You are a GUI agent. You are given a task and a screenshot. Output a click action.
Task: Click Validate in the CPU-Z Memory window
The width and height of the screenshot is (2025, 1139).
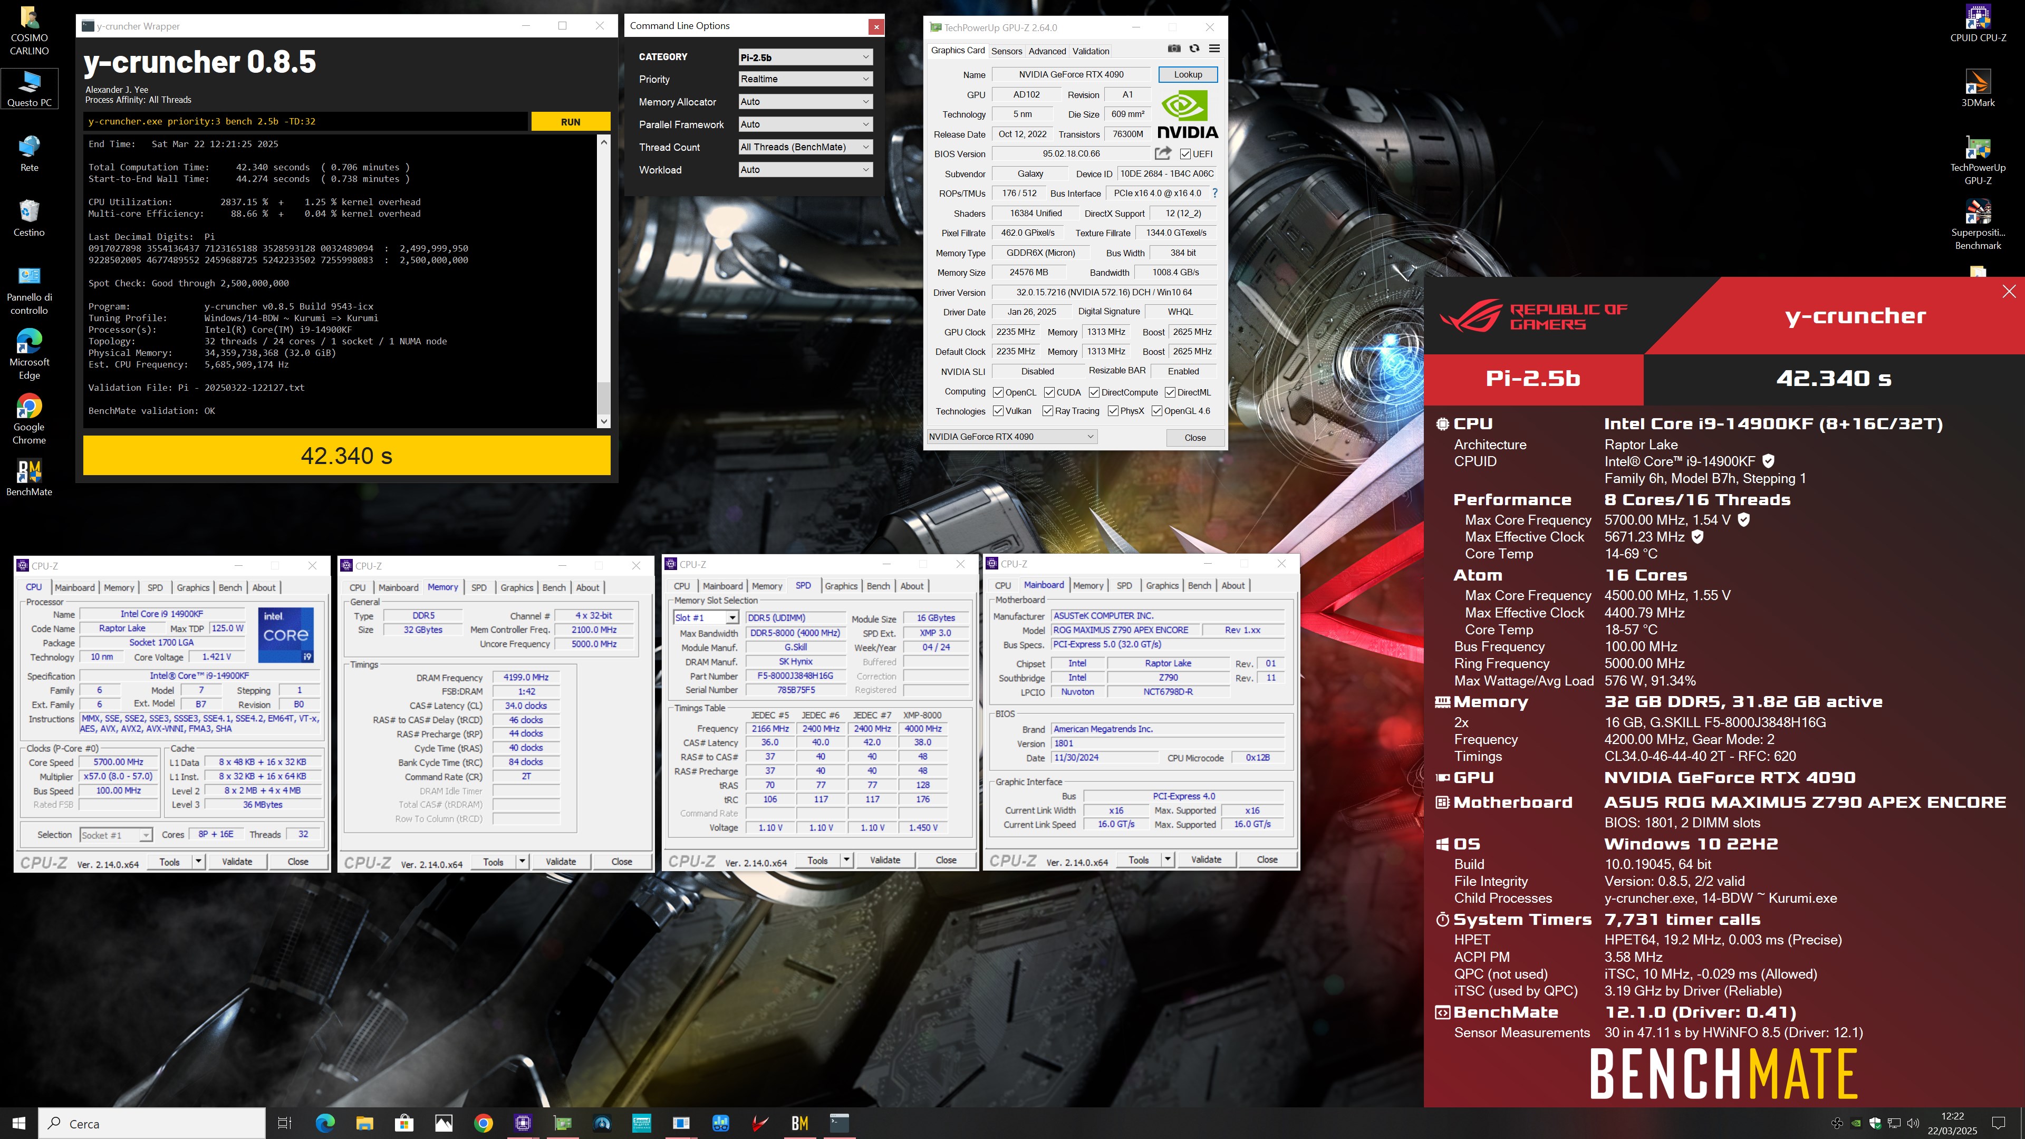561,862
